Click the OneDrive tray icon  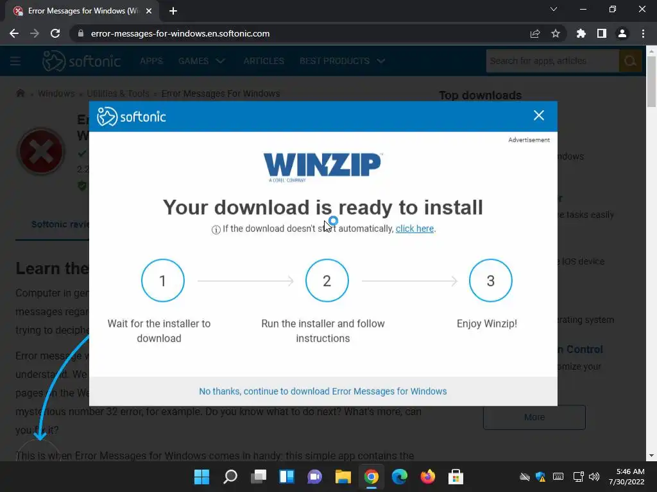click(525, 477)
